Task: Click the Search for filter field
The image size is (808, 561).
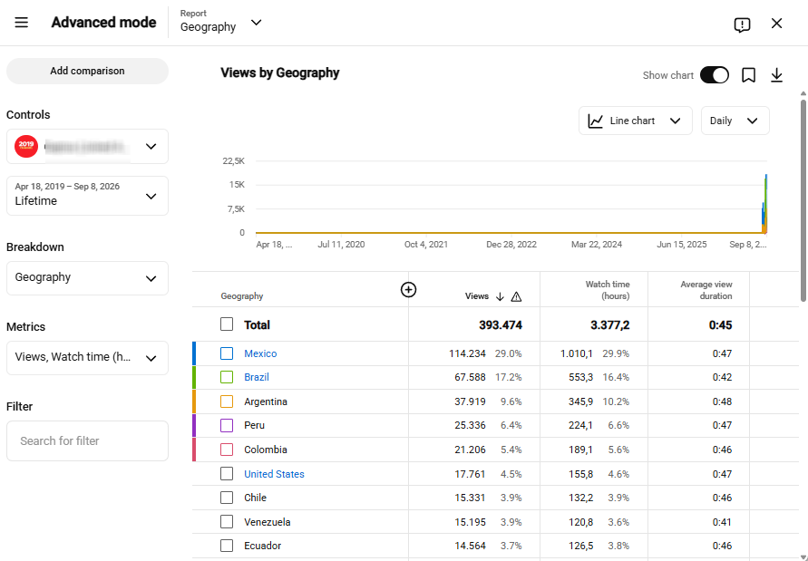Action: click(x=88, y=441)
